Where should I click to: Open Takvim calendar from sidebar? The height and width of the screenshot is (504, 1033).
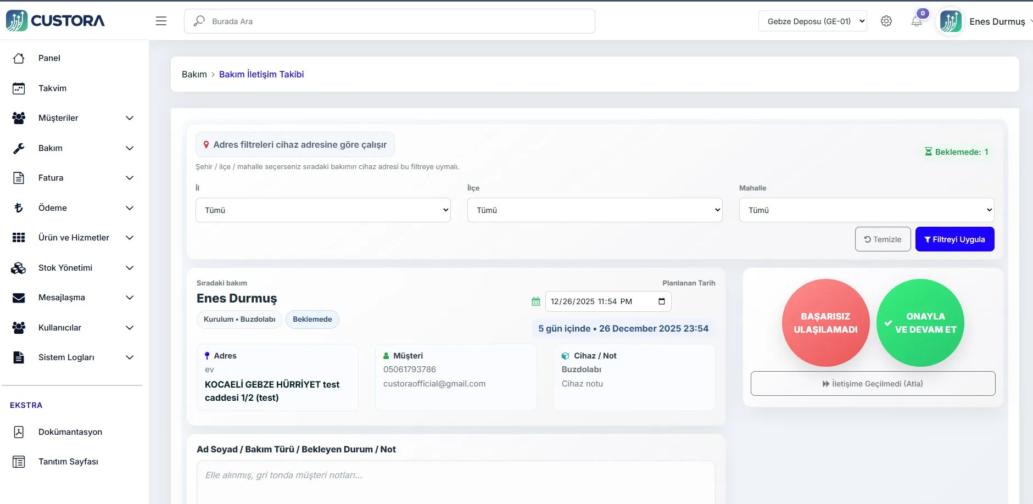52,88
